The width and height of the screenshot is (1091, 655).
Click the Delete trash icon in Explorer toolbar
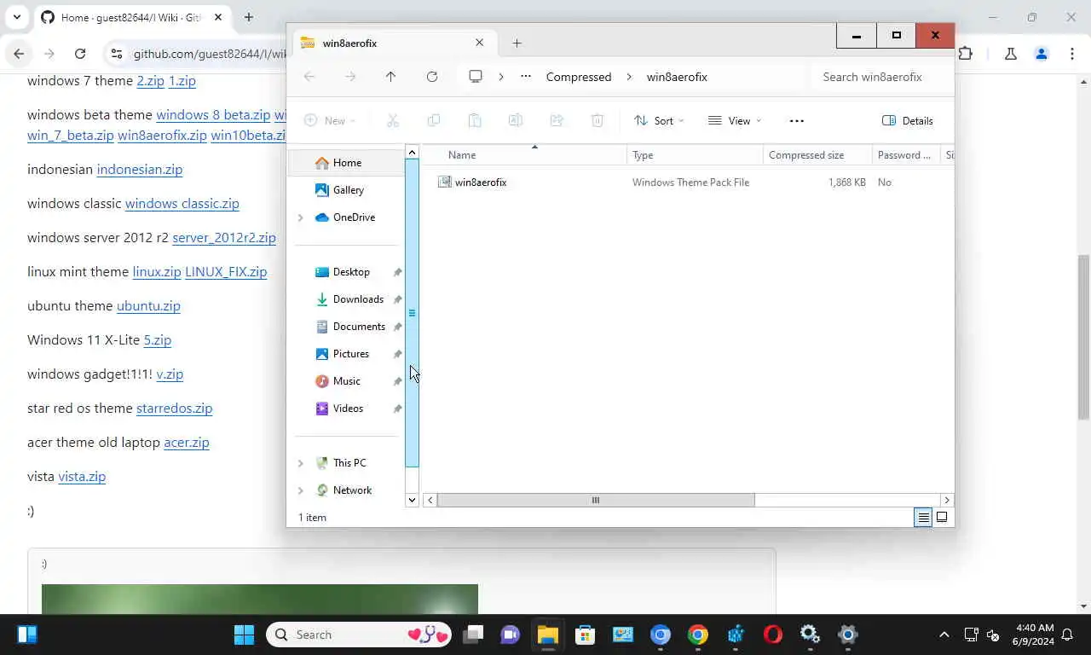(x=597, y=120)
